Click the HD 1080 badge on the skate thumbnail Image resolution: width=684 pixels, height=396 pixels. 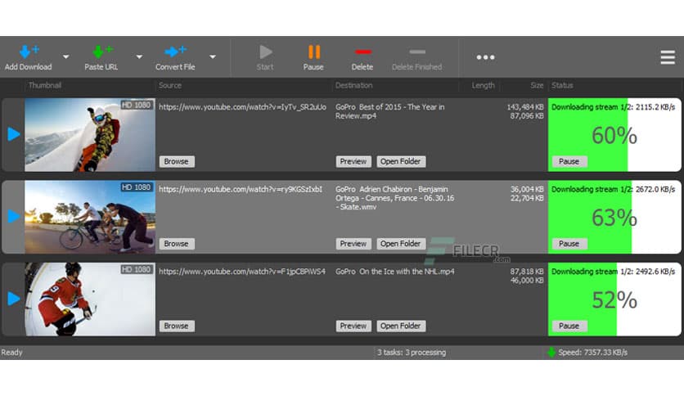(136, 187)
